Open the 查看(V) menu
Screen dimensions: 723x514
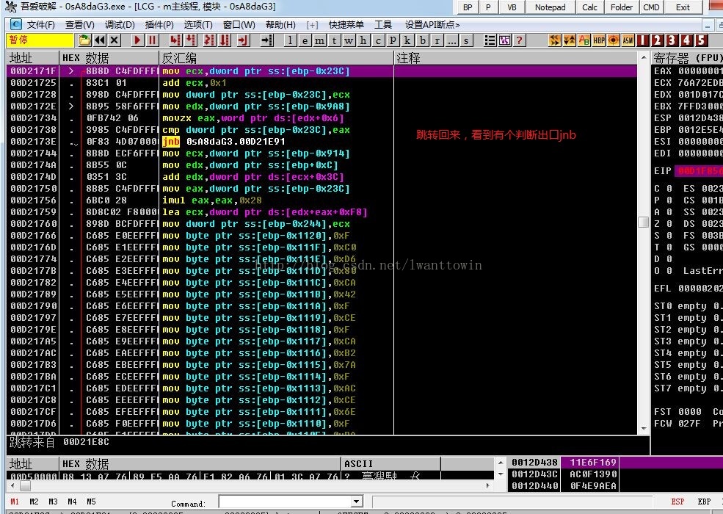[80, 24]
